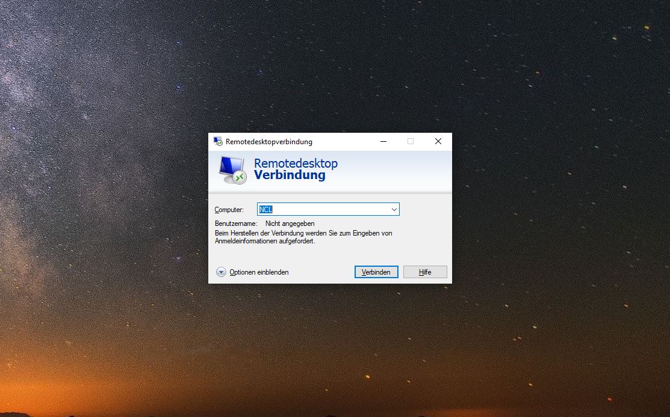The height and width of the screenshot is (417, 670).
Task: Open help with the Hilfe button
Action: 425,272
